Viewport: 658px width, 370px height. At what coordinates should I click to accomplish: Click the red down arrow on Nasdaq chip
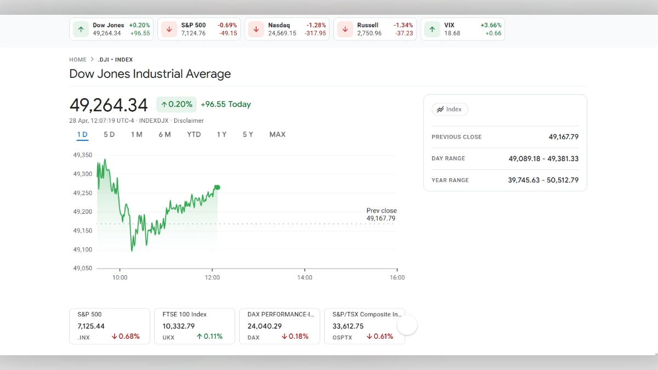(256, 29)
